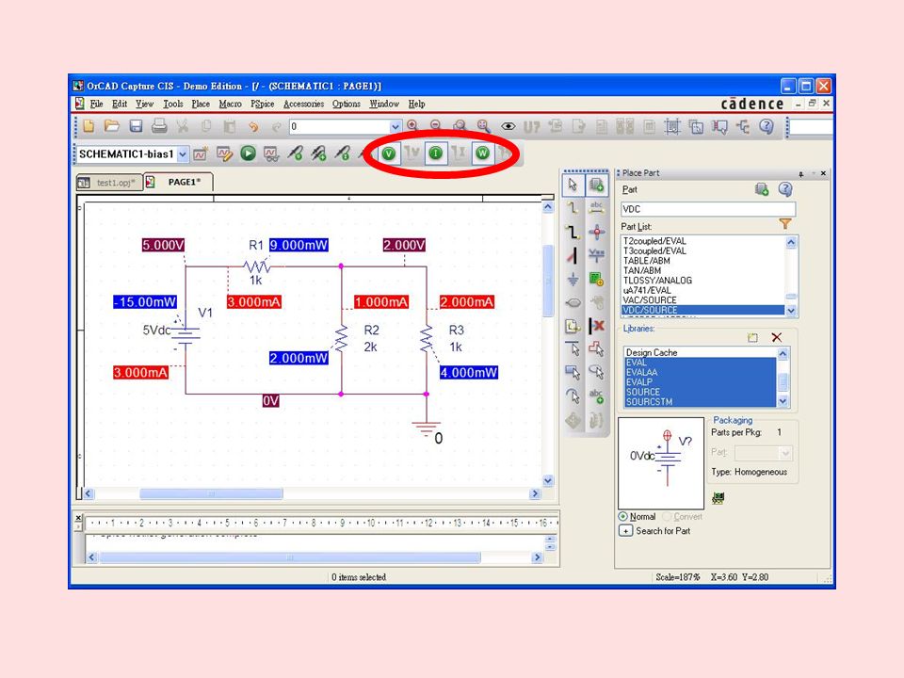Undo the last action
904x678 pixels.
pos(253,126)
